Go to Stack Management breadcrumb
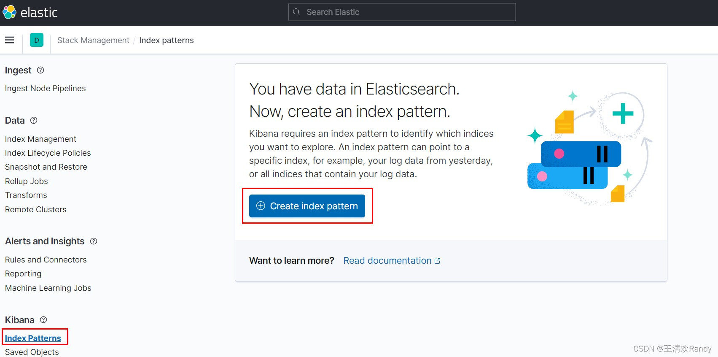Viewport: 718px width, 357px height. pos(93,40)
